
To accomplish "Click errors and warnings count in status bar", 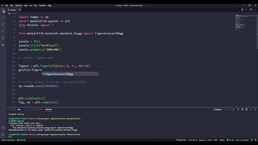I will (21, 140).
